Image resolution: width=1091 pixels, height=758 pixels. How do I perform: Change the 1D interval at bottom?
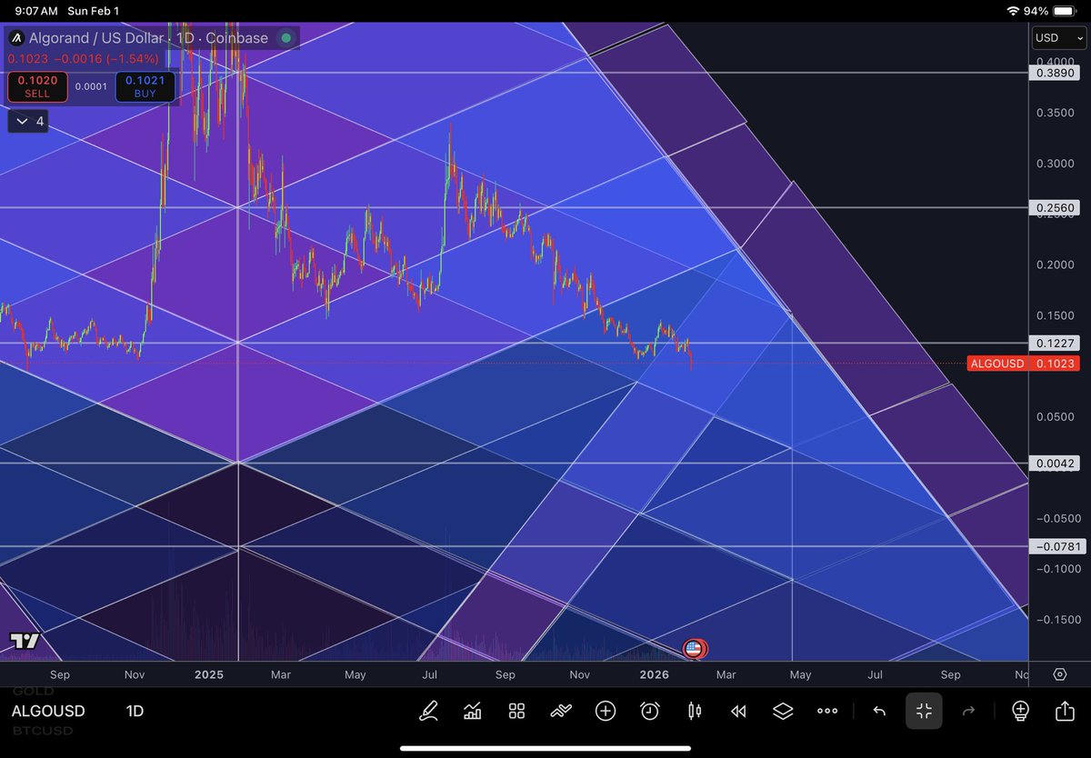tap(135, 711)
